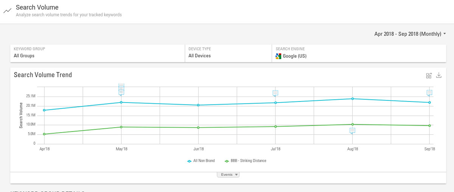Image resolution: width=454 pixels, height=192 pixels.
Task: Click the Apr'18 BBB Striking Distance data point
Action: coord(45,134)
